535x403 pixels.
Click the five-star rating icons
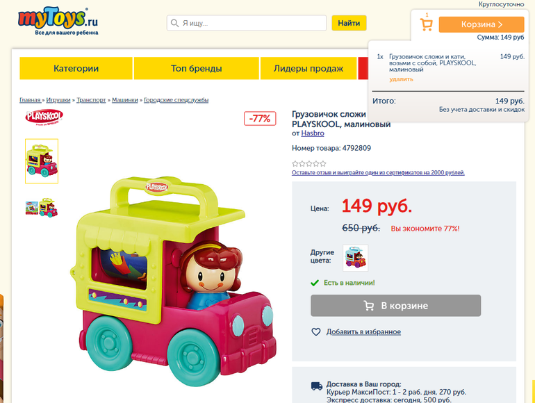coord(309,164)
